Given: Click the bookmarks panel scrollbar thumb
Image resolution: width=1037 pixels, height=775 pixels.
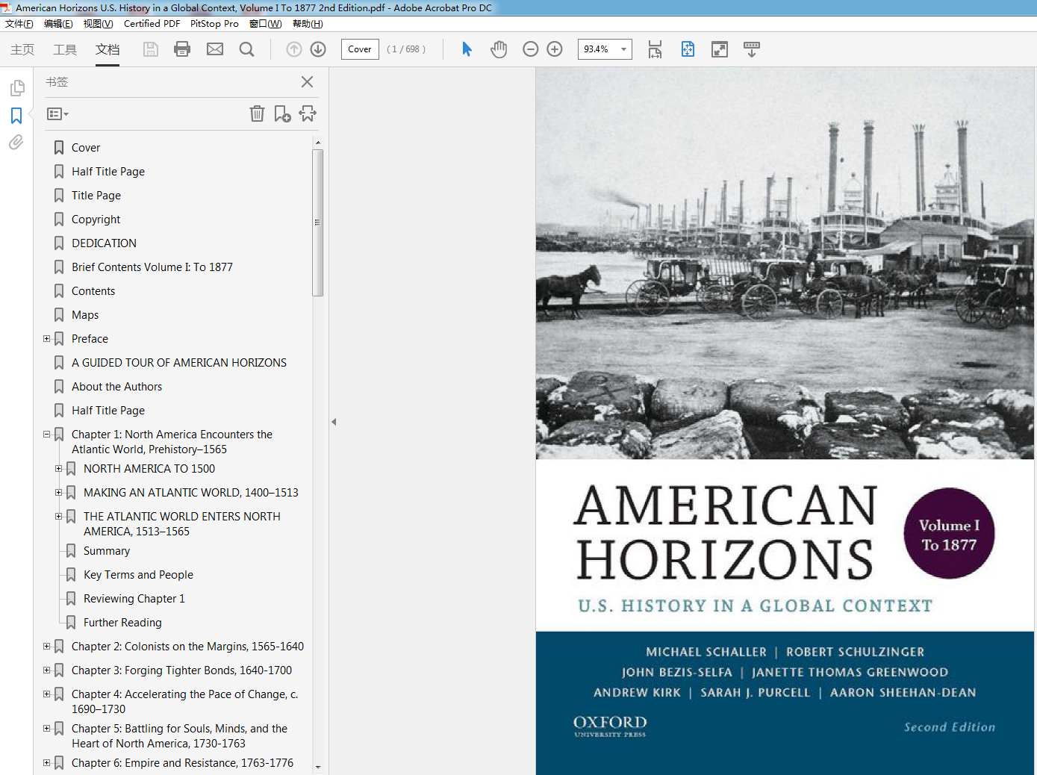Looking at the screenshot, I should pos(318,222).
